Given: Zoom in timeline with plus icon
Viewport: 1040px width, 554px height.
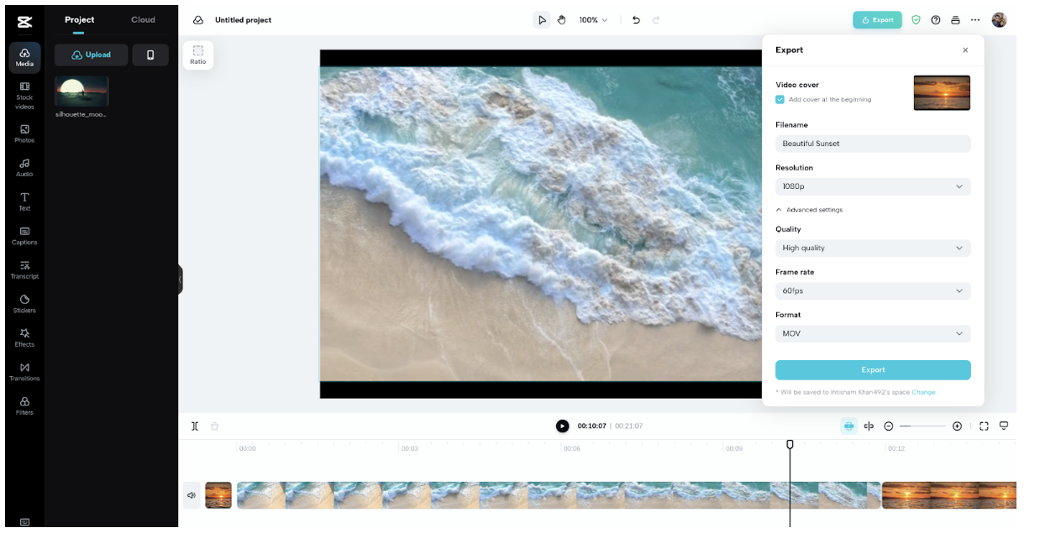Looking at the screenshot, I should 957,426.
